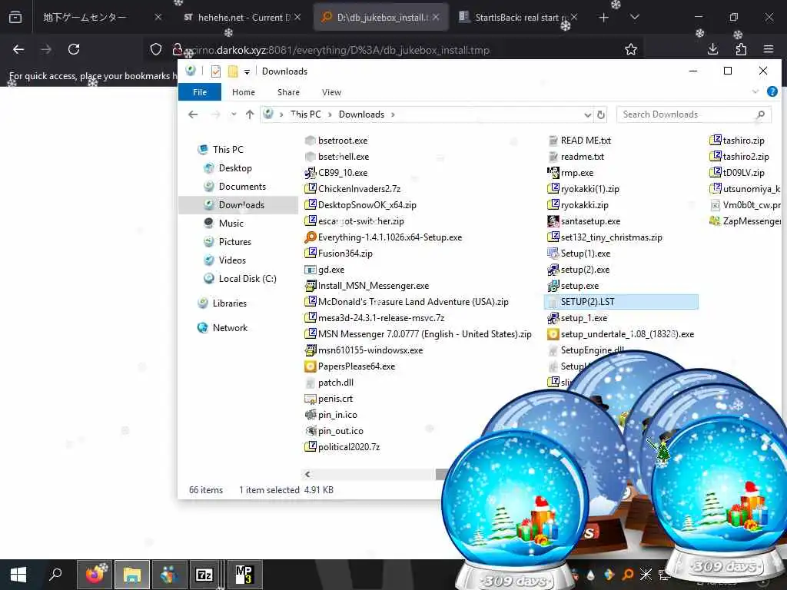
Task: Select the Install_MSN_Messenger.exe file
Action: 367,286
